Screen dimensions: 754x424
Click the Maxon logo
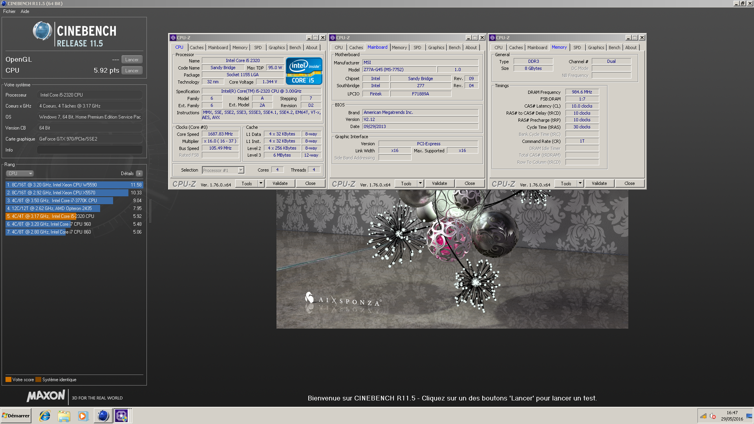point(46,396)
